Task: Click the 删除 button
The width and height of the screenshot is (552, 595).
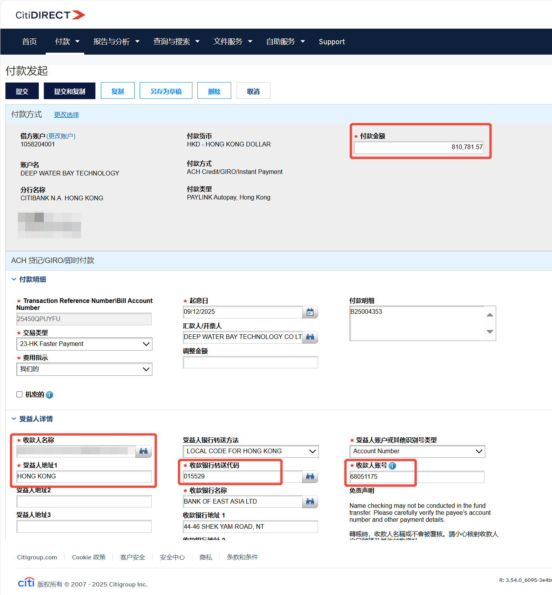Action: [214, 91]
